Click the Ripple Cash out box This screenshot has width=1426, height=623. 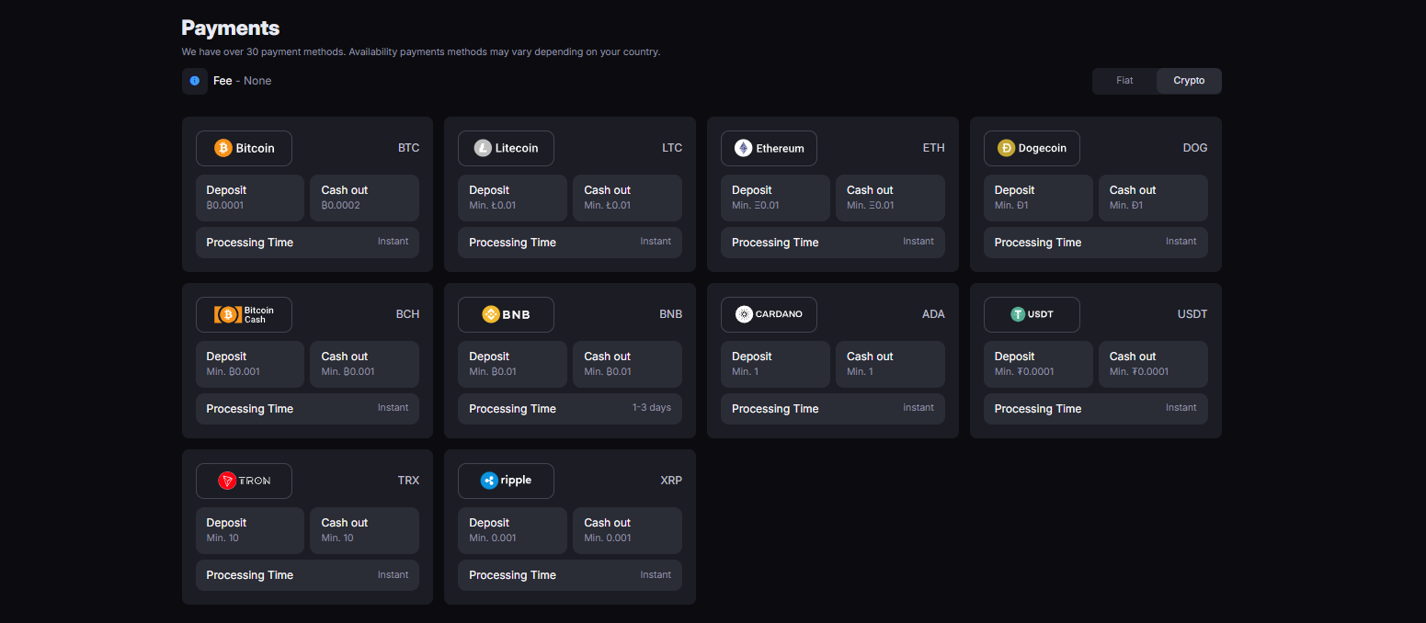[x=627, y=530]
